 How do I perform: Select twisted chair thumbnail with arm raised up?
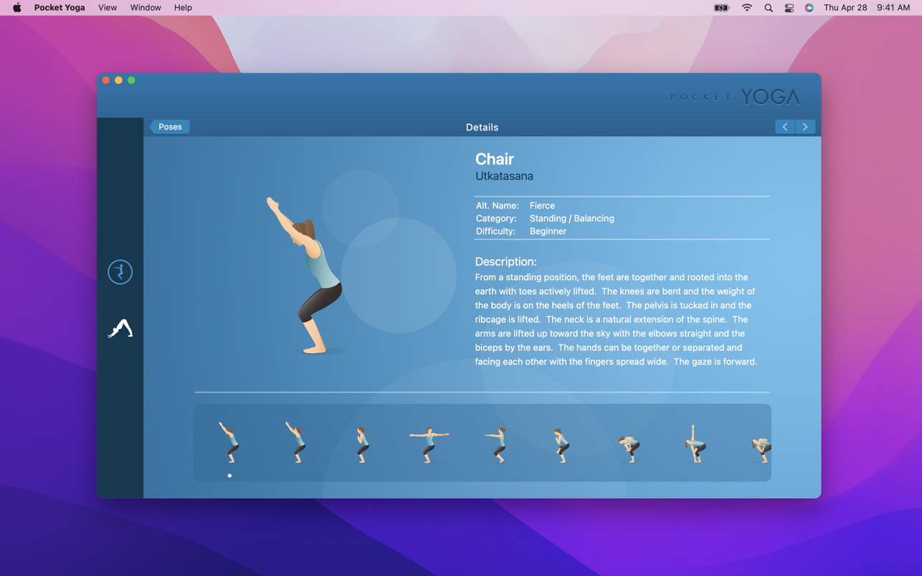click(694, 444)
